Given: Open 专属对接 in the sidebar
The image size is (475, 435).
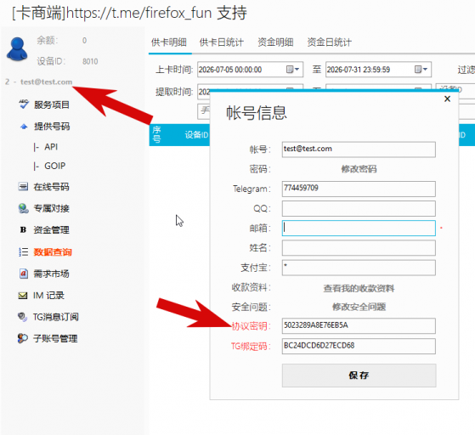Looking at the screenshot, I should click(51, 208).
